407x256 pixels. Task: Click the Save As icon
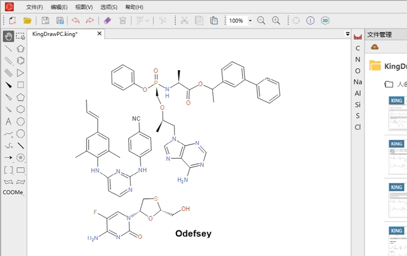click(60, 20)
